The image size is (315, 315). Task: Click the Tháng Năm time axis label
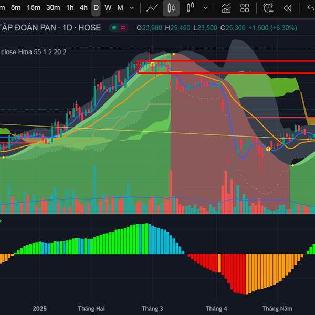click(277, 309)
